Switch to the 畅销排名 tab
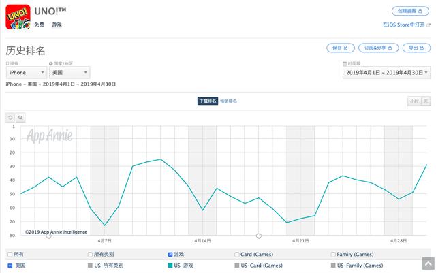This screenshot has height=273, width=436. coord(229,101)
